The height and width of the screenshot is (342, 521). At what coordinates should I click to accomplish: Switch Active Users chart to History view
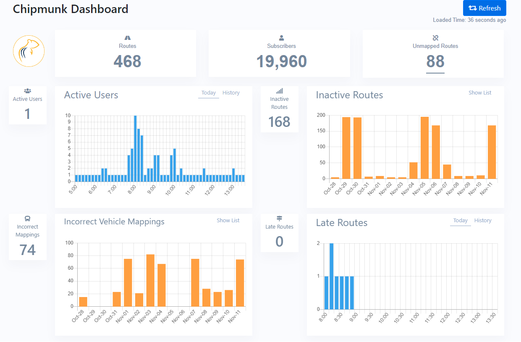(x=231, y=92)
